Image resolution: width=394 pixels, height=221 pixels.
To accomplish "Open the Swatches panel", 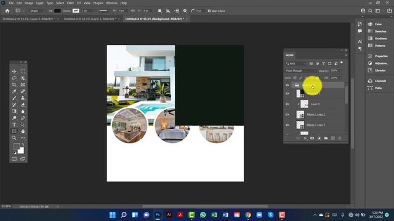I will point(378,31).
